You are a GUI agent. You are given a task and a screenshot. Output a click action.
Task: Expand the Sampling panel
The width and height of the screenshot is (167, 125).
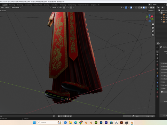[x=161, y=63]
